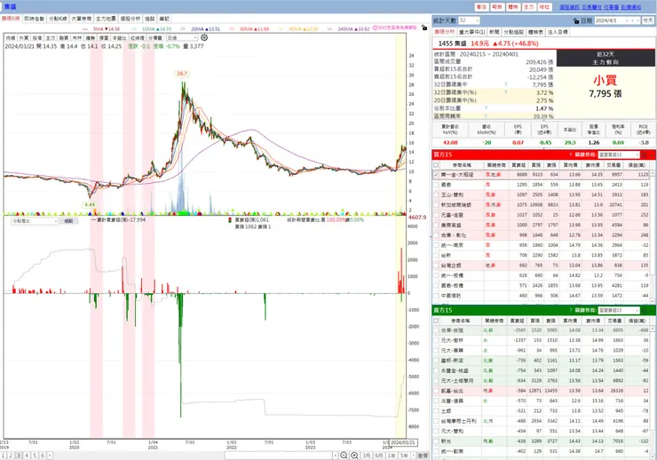Image resolution: width=657 pixels, height=460 pixels.
Task: Open chart settings gear icon
Action: tap(204, 37)
